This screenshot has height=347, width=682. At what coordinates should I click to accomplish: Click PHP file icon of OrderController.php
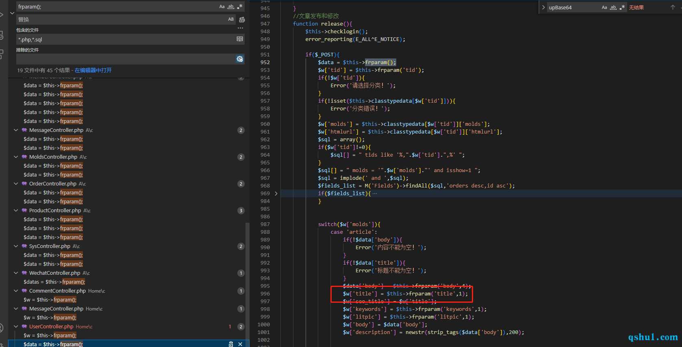click(24, 184)
